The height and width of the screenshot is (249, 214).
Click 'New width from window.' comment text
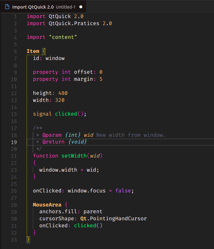pos(131,135)
